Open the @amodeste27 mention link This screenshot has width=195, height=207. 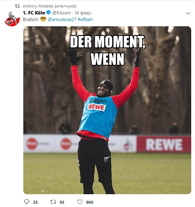point(62,19)
